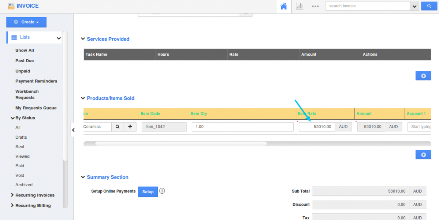Collapse the Summary Section
Screen dimensions: 439x220
click(83, 177)
